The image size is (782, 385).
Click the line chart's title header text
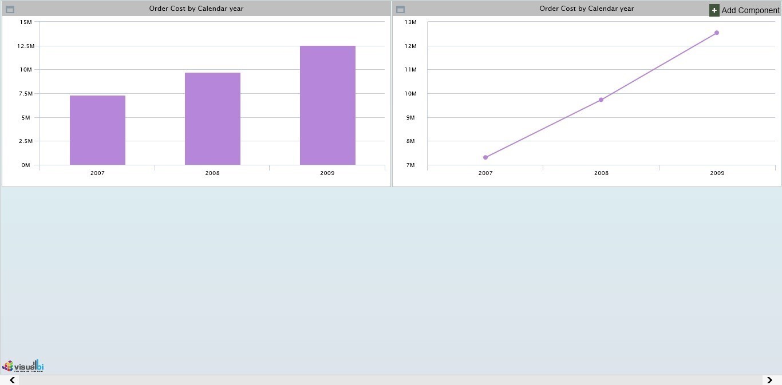[586, 9]
